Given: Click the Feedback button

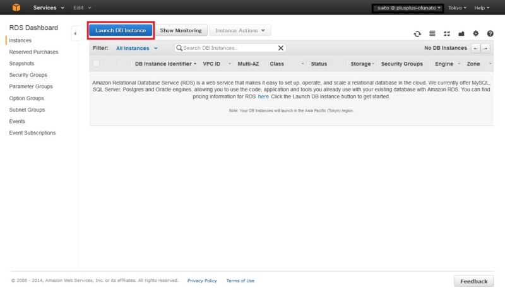Looking at the screenshot, I should pos(474,281).
